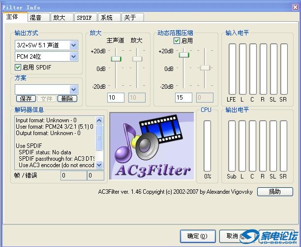This screenshot has height=247, width=301.
Task: Click the output level Sub meter
Action: 232,146
